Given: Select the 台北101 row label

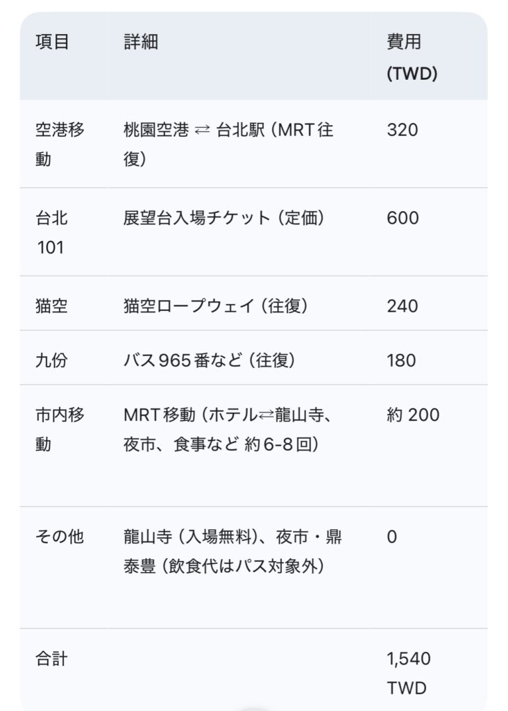Looking at the screenshot, I should coord(52,232).
